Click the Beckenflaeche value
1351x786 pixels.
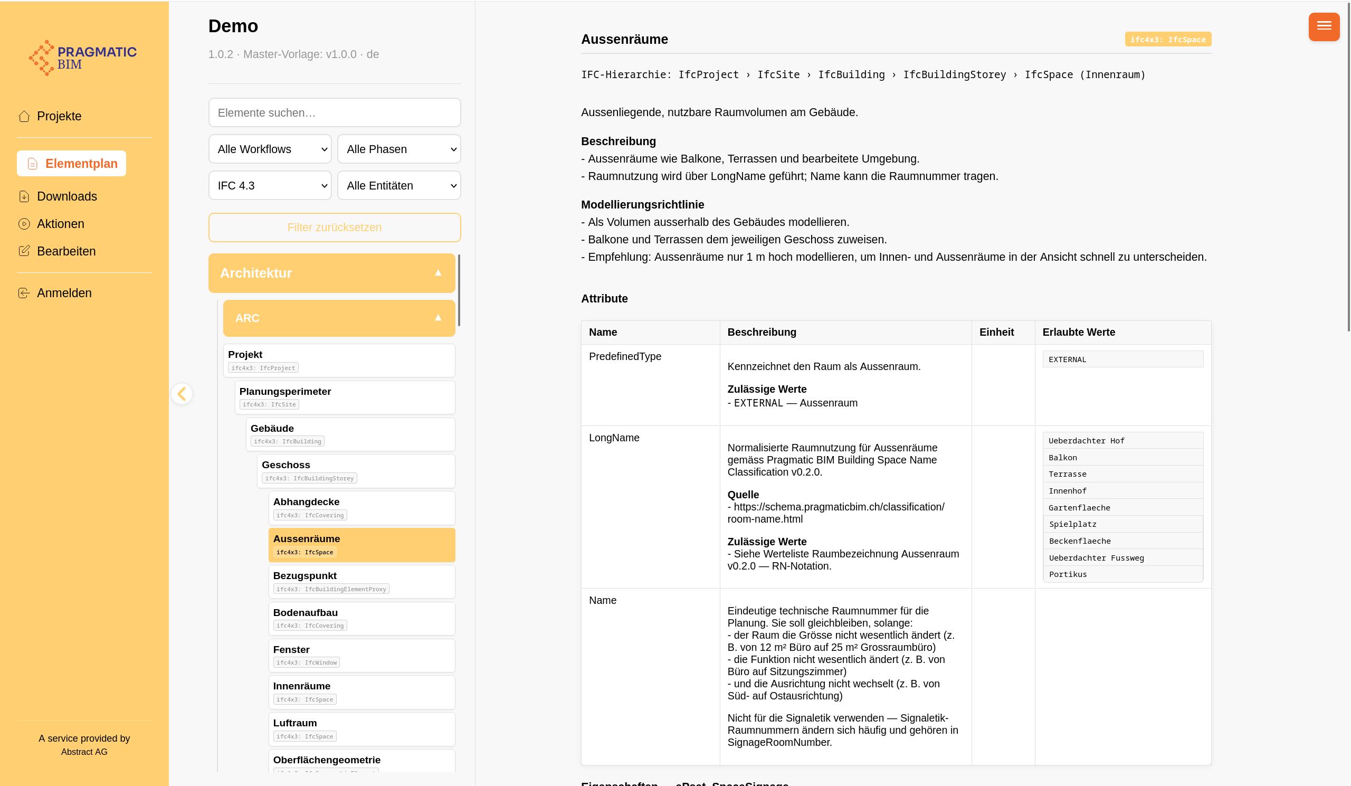tap(1122, 541)
